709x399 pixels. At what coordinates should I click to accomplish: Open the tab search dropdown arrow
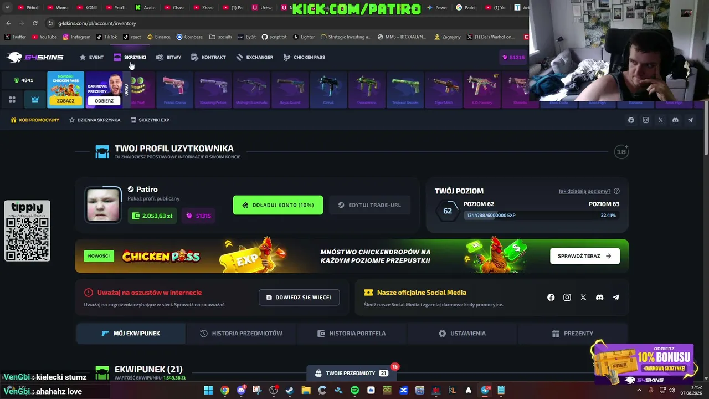(7, 8)
